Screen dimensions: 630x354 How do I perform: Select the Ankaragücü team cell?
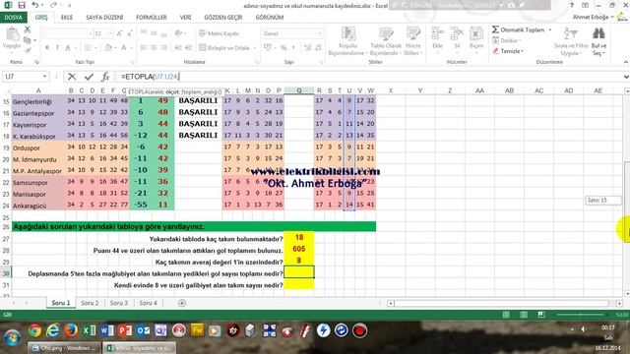pyautogui.click(x=38, y=206)
